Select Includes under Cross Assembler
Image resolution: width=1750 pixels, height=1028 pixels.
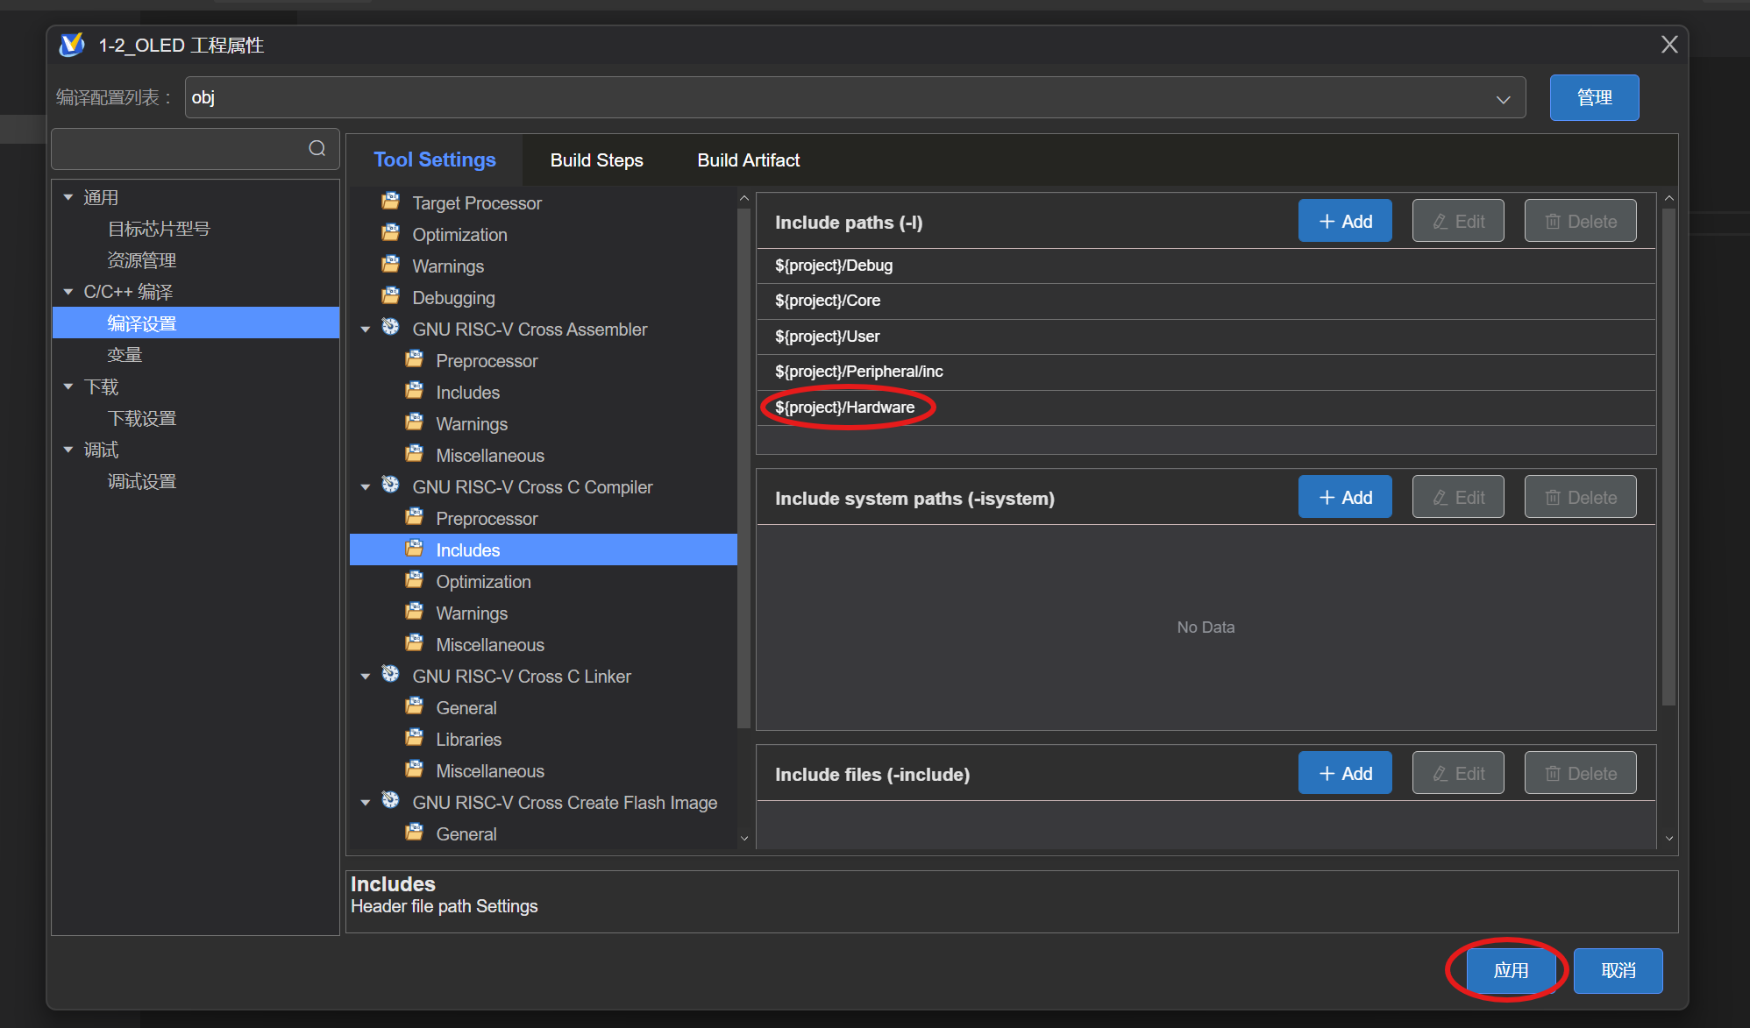click(x=467, y=393)
